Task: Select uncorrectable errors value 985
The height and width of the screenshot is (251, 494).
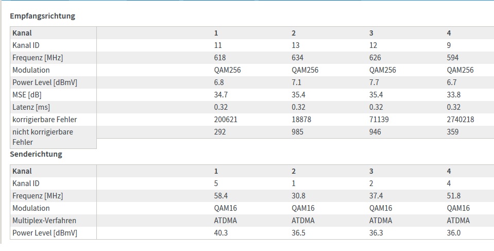Action: point(297,132)
